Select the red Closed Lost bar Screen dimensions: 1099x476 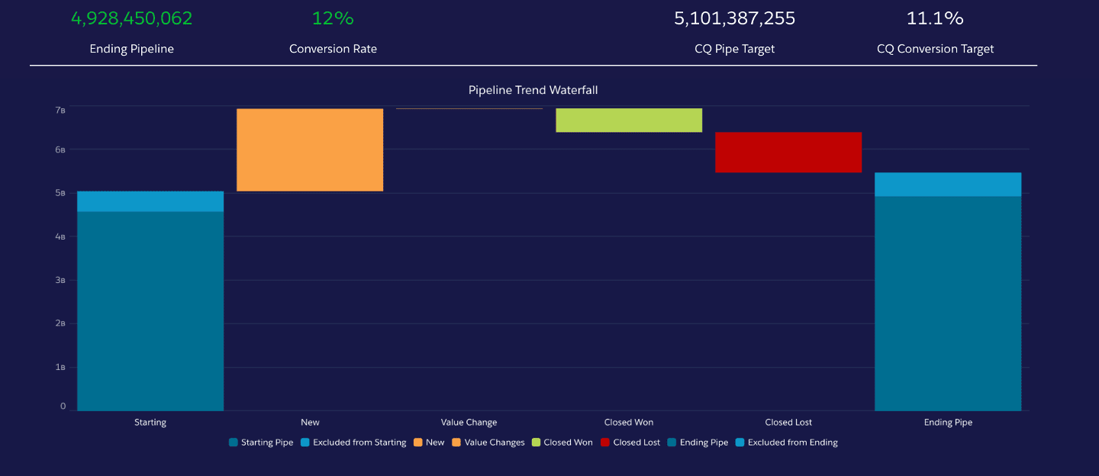(x=788, y=153)
